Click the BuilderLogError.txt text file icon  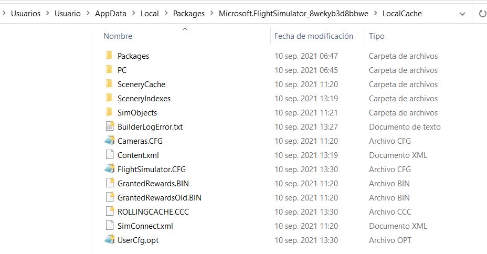point(110,126)
